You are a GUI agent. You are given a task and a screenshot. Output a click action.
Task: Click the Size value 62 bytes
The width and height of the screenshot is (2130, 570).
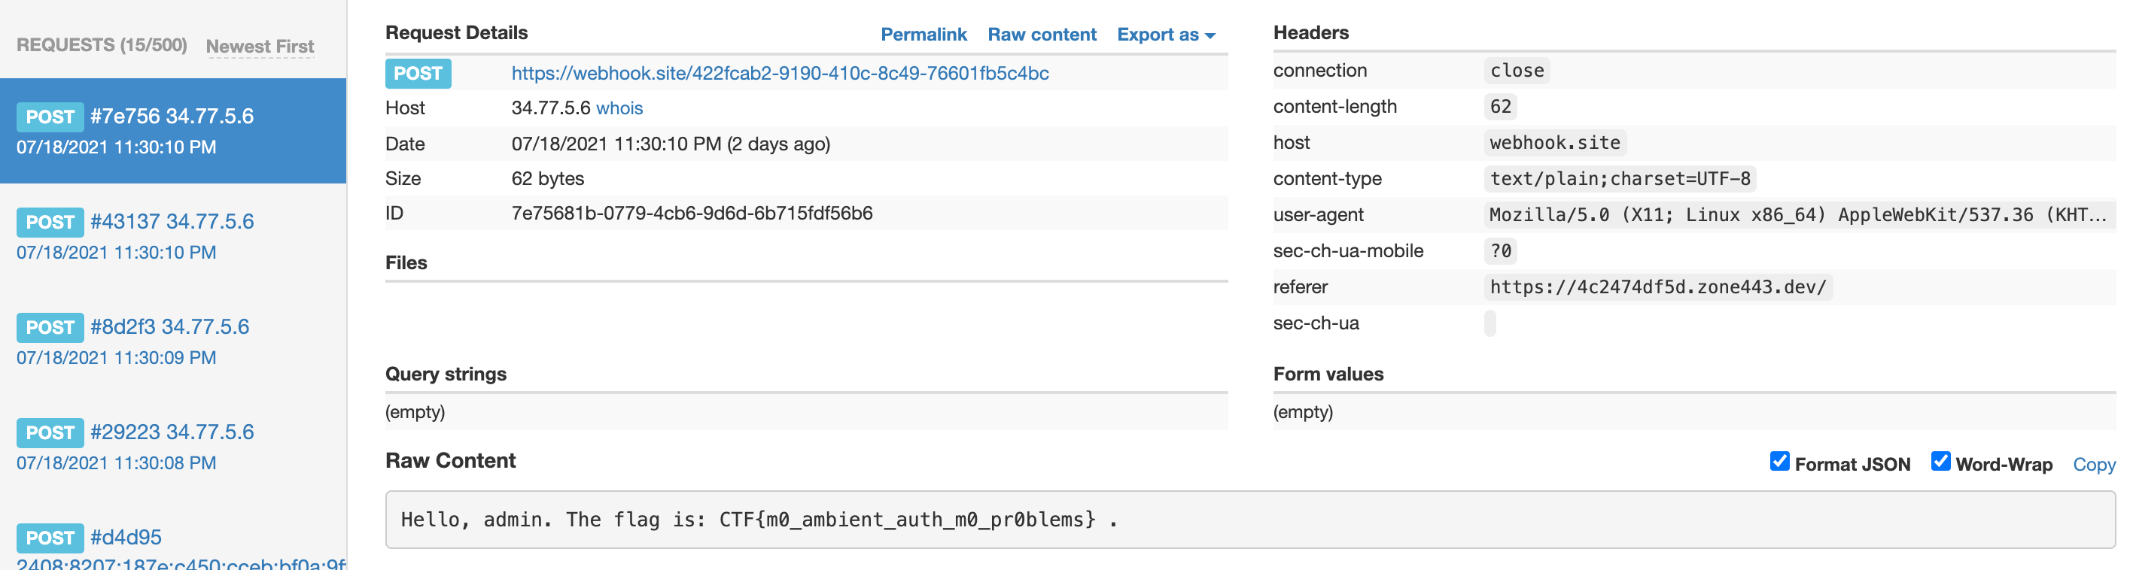tap(547, 178)
